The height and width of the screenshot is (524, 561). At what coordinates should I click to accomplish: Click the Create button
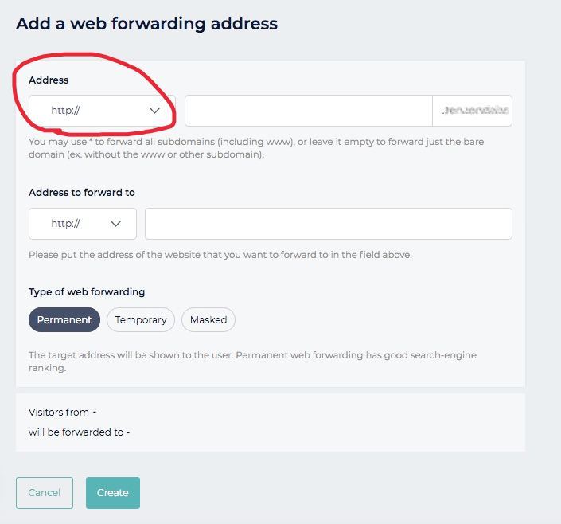click(113, 492)
